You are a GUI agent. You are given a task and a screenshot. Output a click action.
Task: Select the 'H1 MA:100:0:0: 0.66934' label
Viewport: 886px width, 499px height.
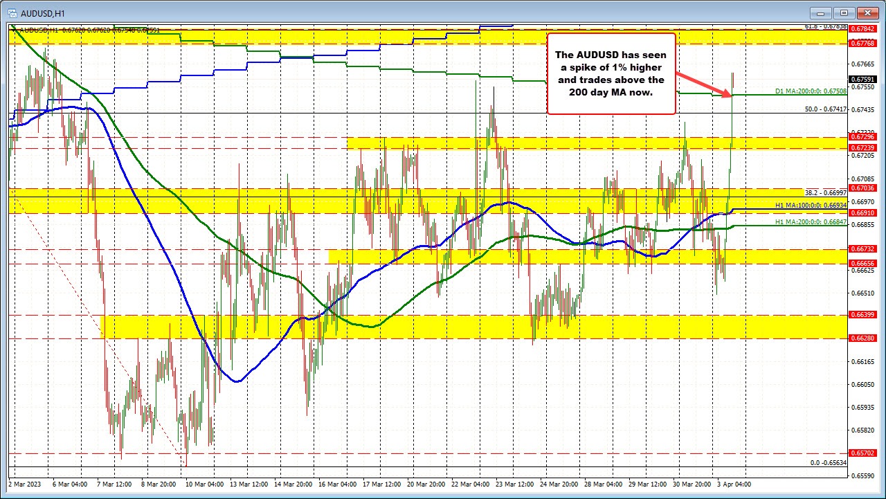point(810,206)
